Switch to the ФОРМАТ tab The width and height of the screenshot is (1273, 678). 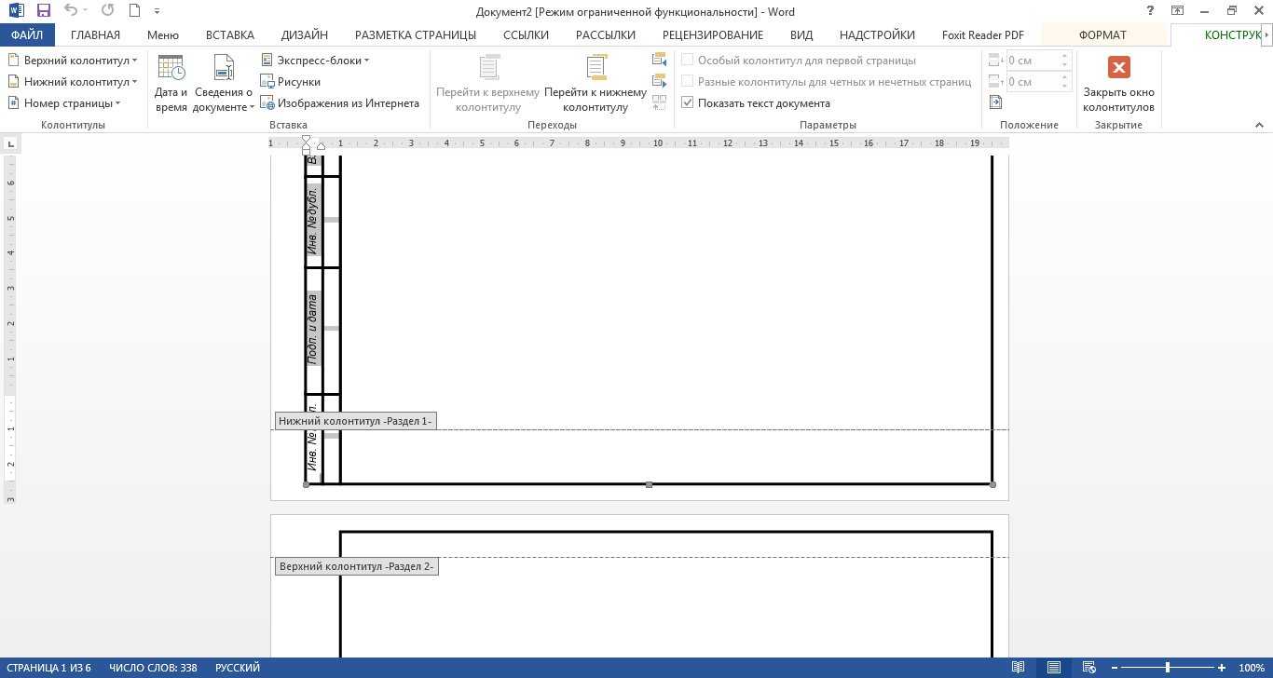(x=1102, y=34)
